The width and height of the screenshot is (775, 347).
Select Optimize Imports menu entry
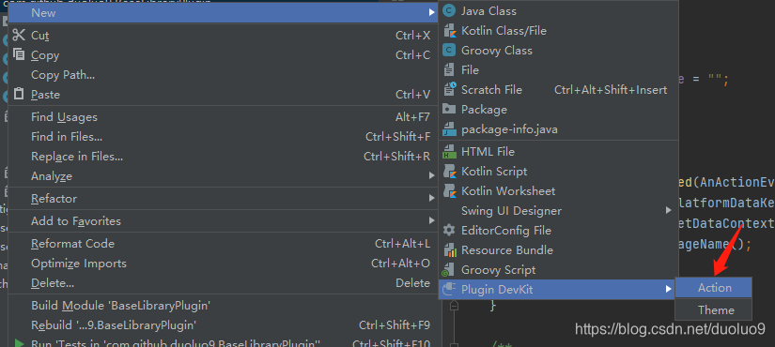224,264
